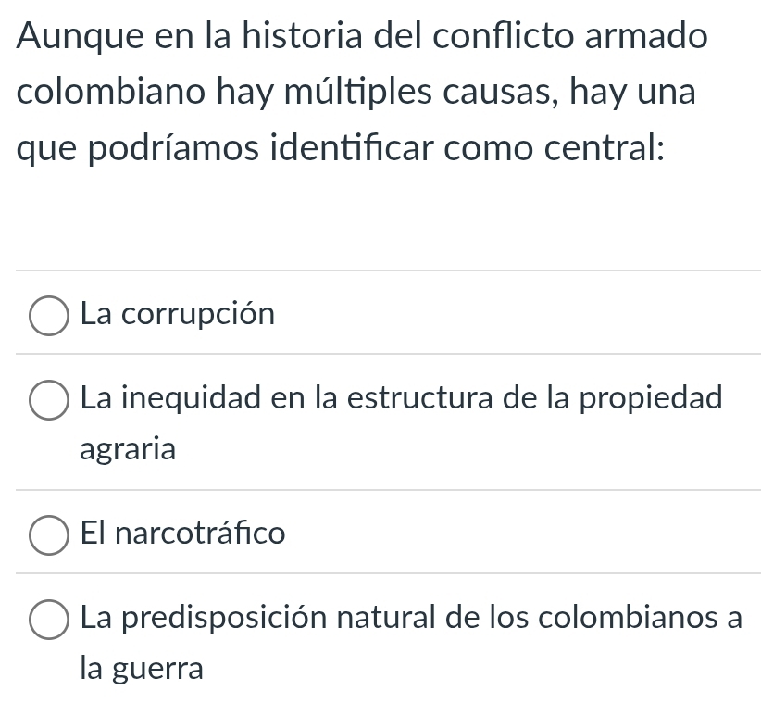Viewport: 761px width, 703px height.
Task: Click the question line "colombiano hay múltiples causas, hay una"
Action: click(x=356, y=93)
